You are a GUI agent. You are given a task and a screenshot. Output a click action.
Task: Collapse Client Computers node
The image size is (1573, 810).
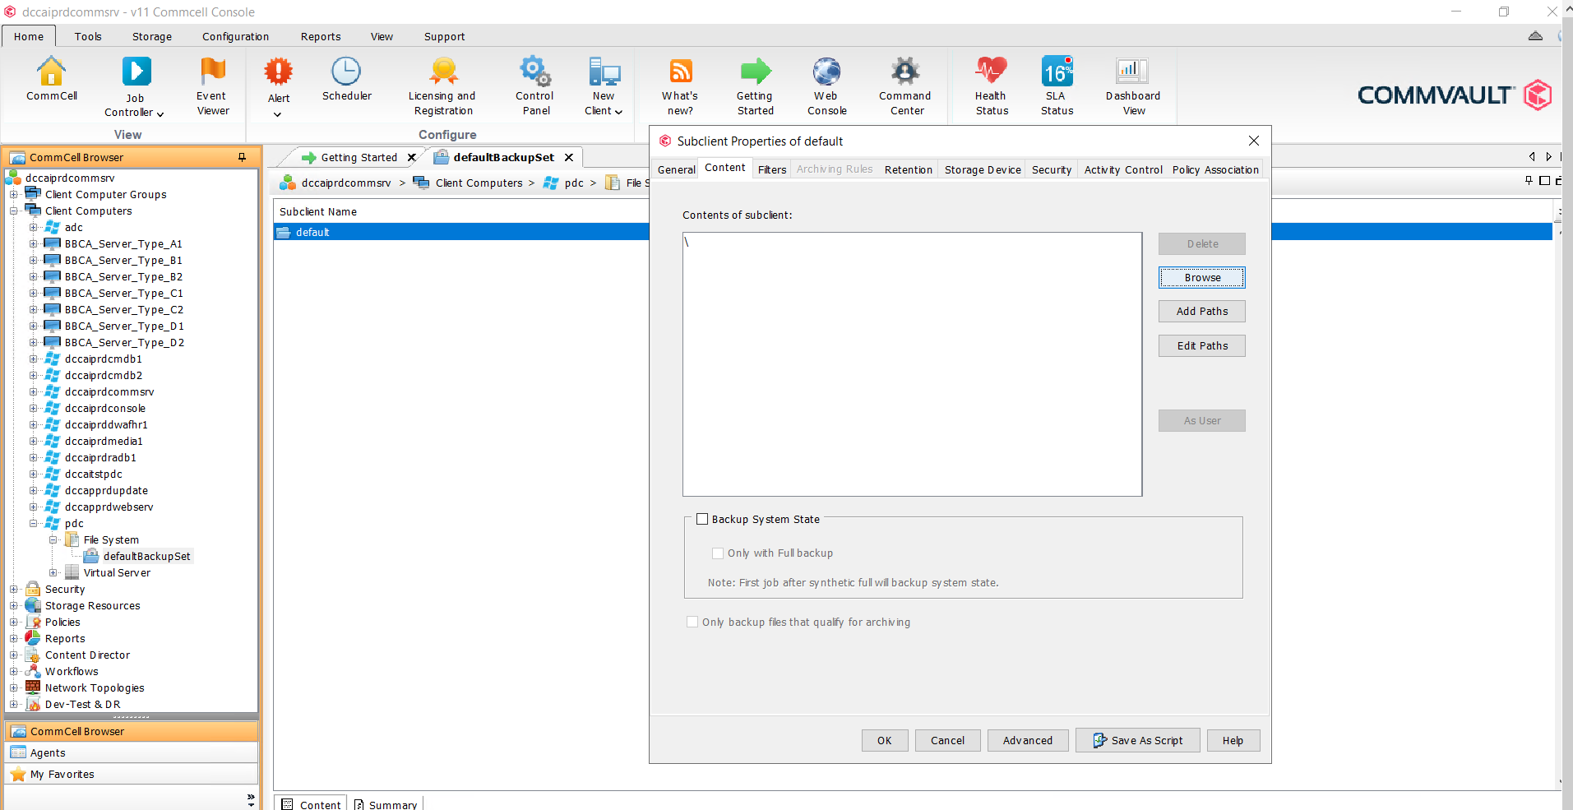14,211
